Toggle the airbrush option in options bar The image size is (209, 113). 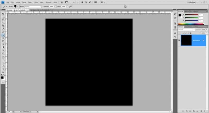click(71, 7)
